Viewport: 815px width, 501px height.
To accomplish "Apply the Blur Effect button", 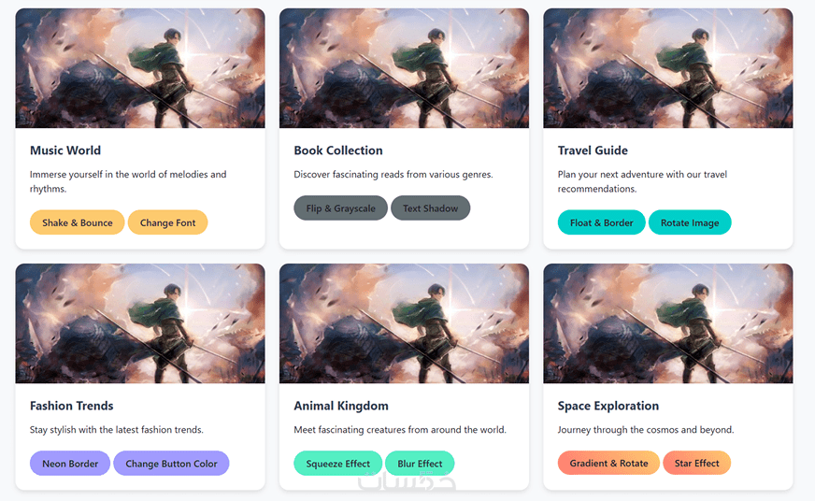I will [x=420, y=464].
